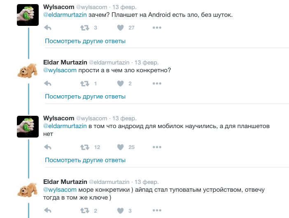Reply to Eldar's tweet about айпад
The height and width of the screenshot is (218, 289).
(47, 211)
